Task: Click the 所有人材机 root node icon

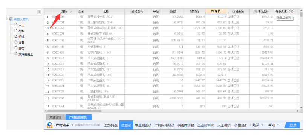Action: [11, 19]
